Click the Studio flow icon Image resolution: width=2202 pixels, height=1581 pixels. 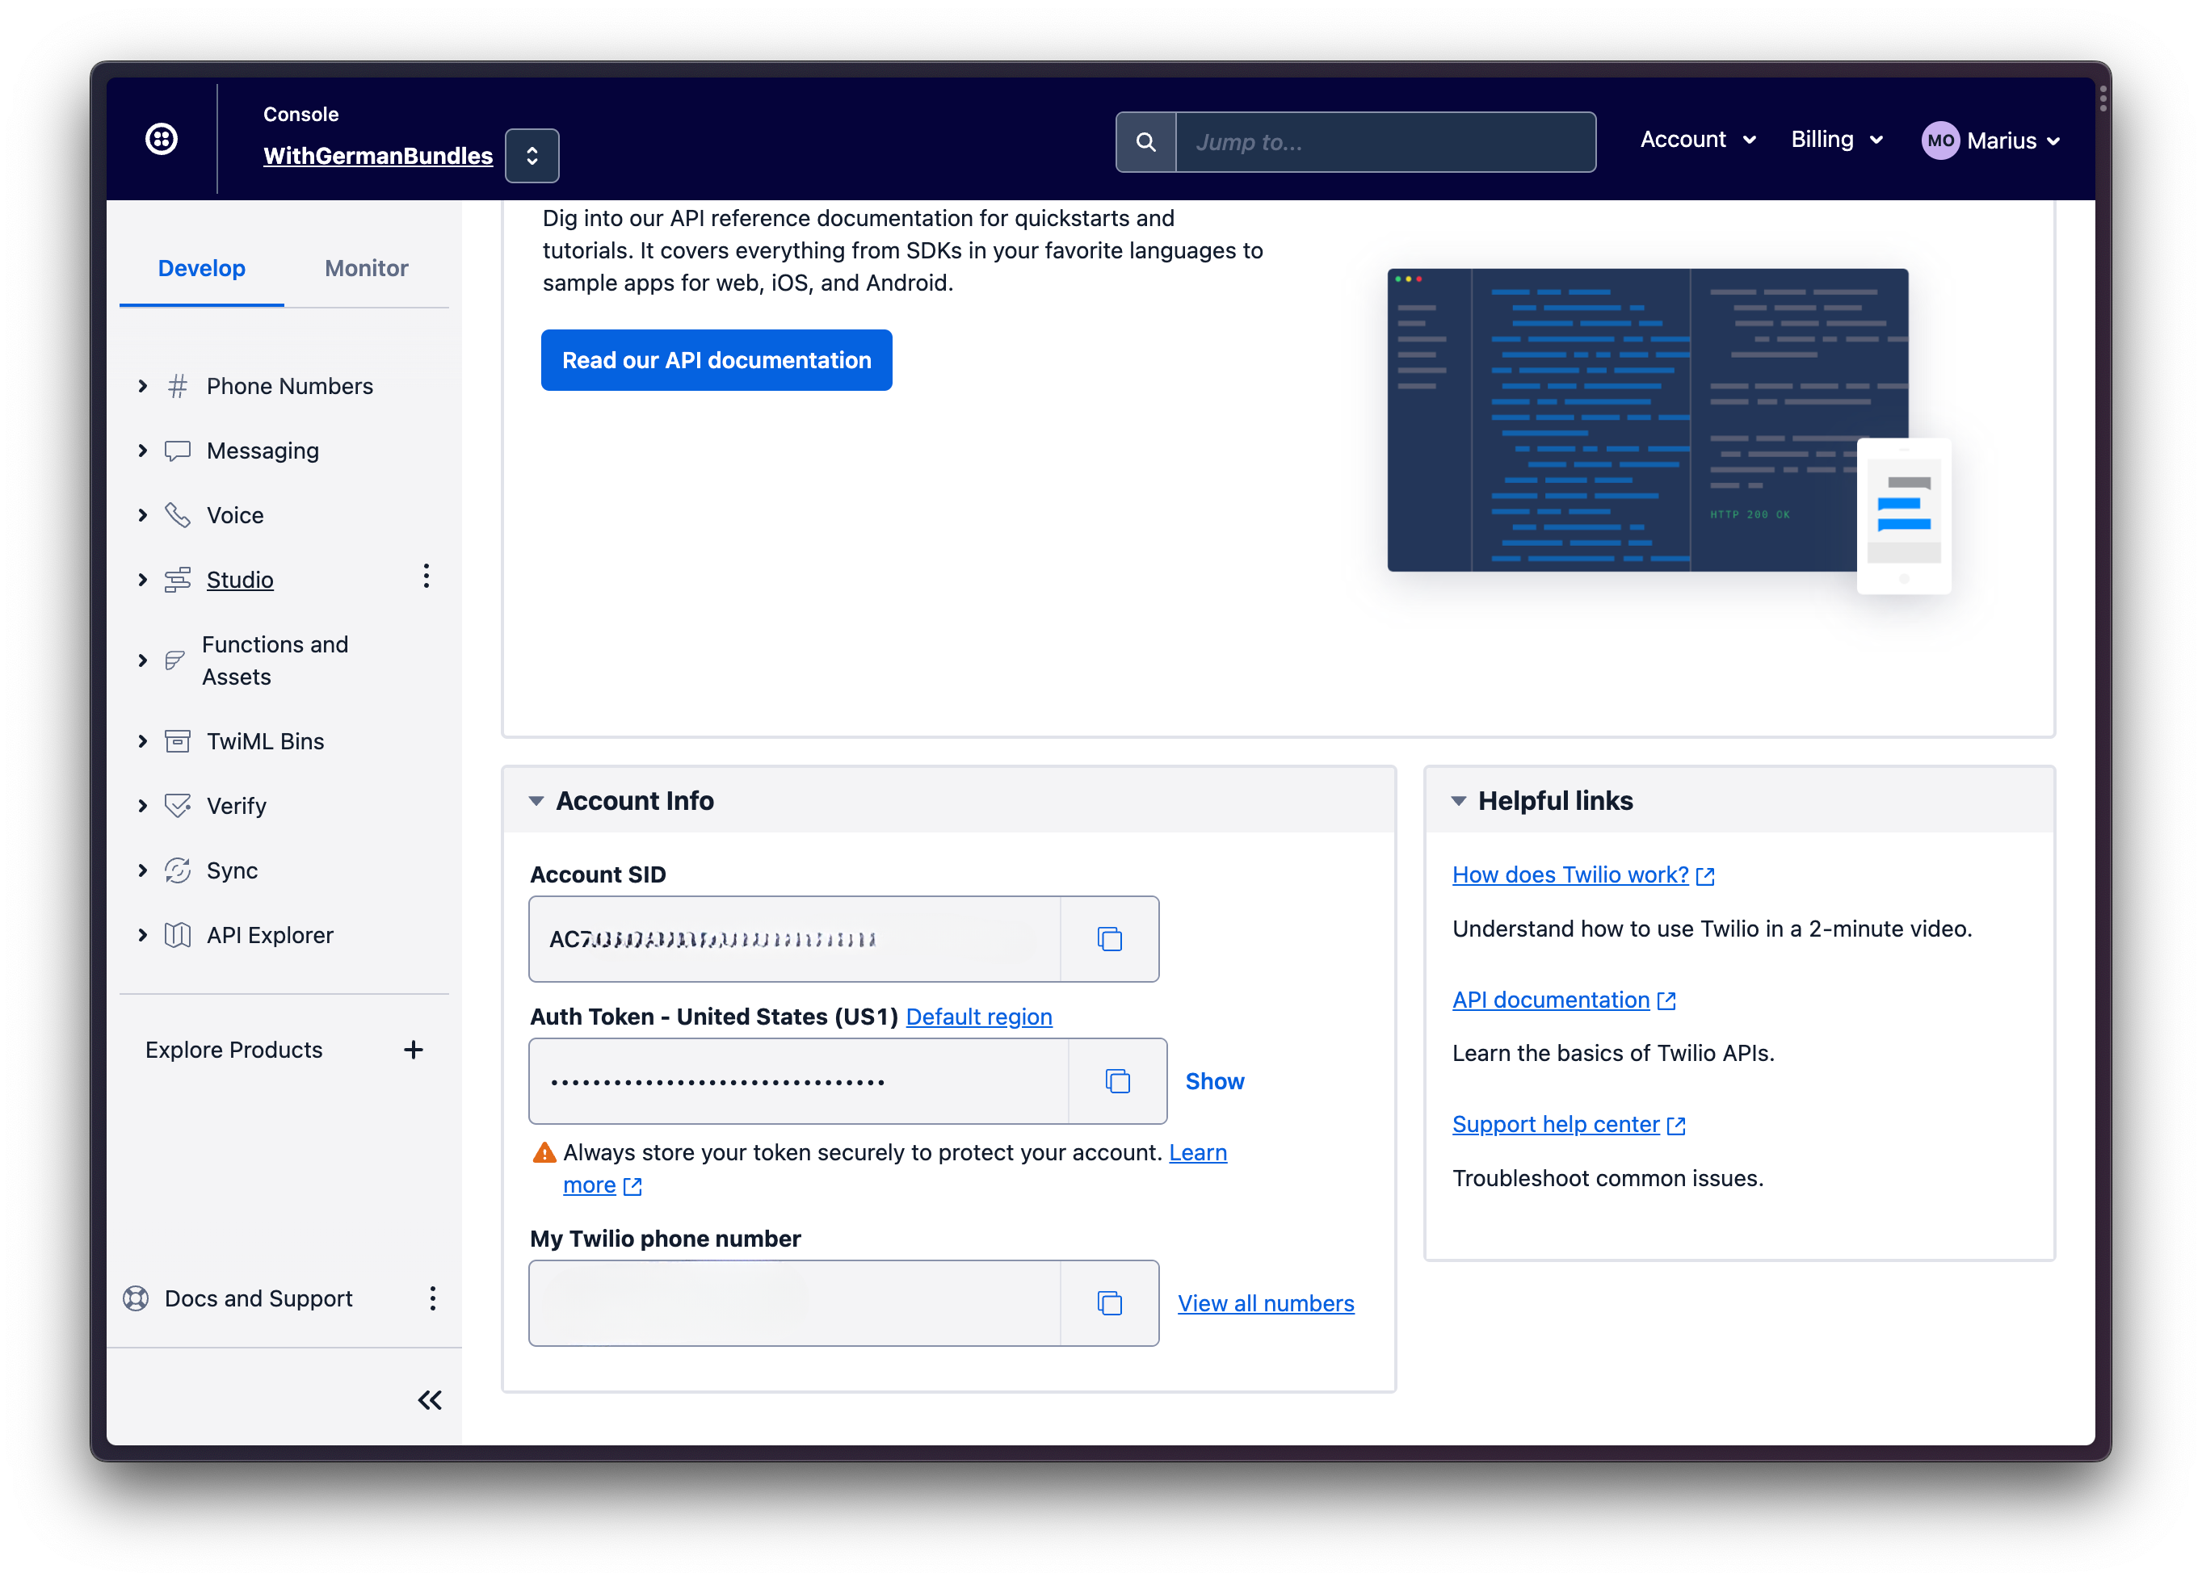click(x=177, y=580)
